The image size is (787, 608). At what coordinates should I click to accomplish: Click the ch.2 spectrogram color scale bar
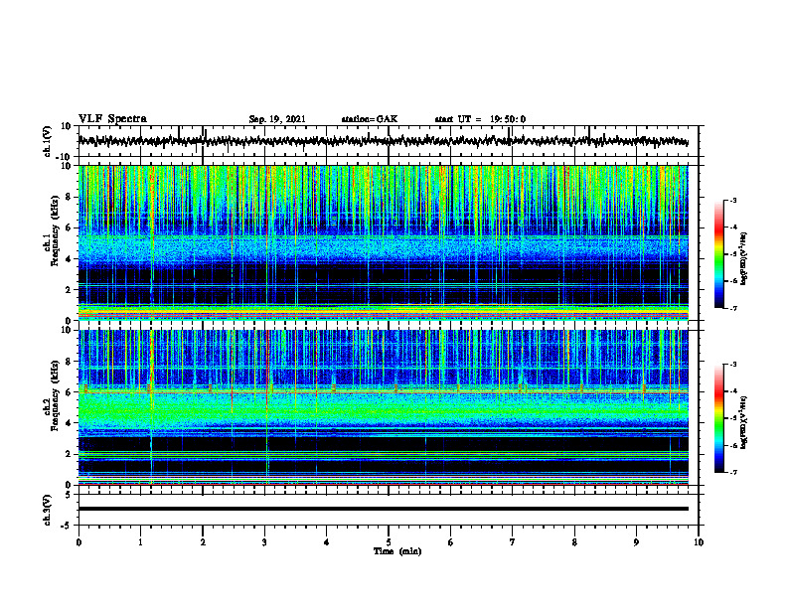pos(719,418)
